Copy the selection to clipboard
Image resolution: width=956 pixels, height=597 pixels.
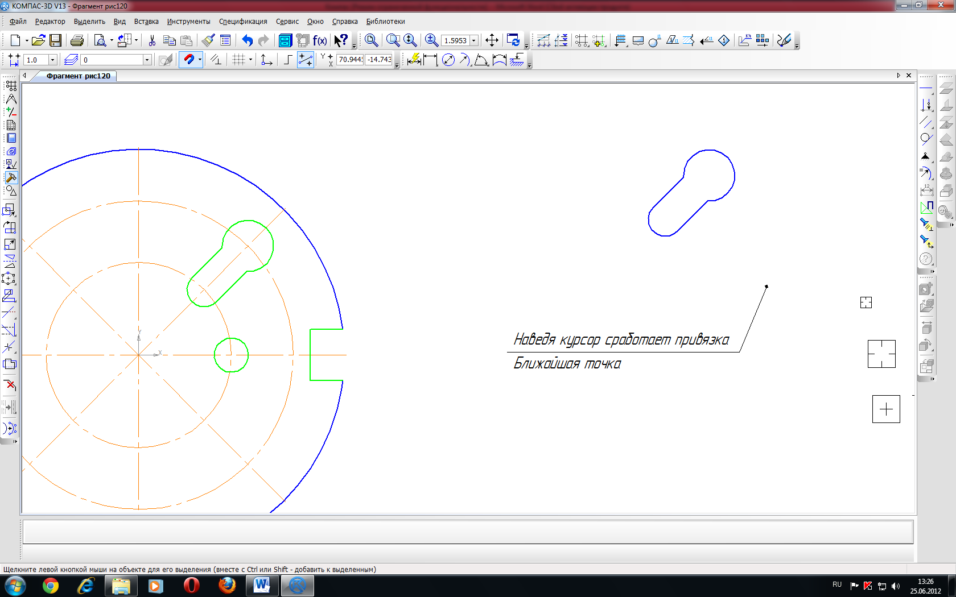pos(169,40)
